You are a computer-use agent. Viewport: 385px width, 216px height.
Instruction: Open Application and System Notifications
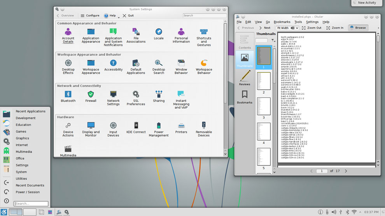(x=113, y=37)
